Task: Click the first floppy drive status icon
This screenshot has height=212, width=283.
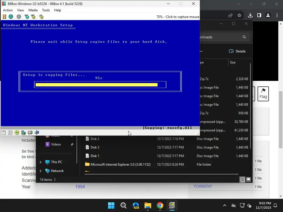Action: point(4,133)
